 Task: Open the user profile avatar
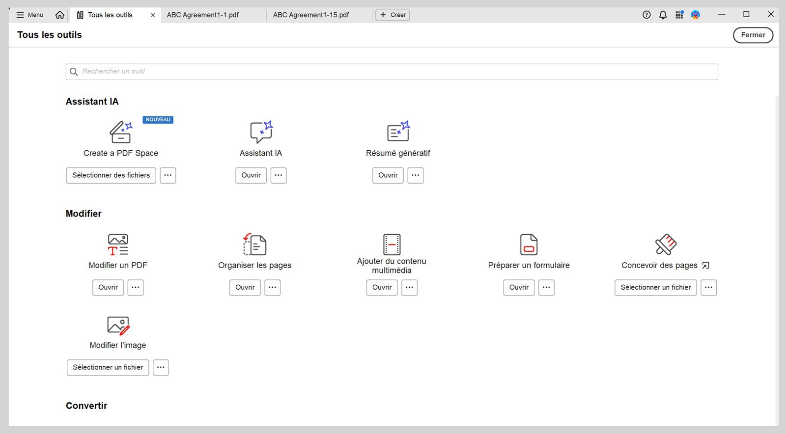point(696,15)
